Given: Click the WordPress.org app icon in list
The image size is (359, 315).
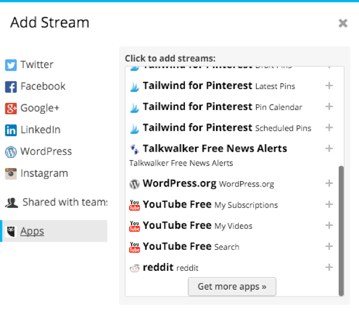Looking at the screenshot, I should [x=135, y=184].
